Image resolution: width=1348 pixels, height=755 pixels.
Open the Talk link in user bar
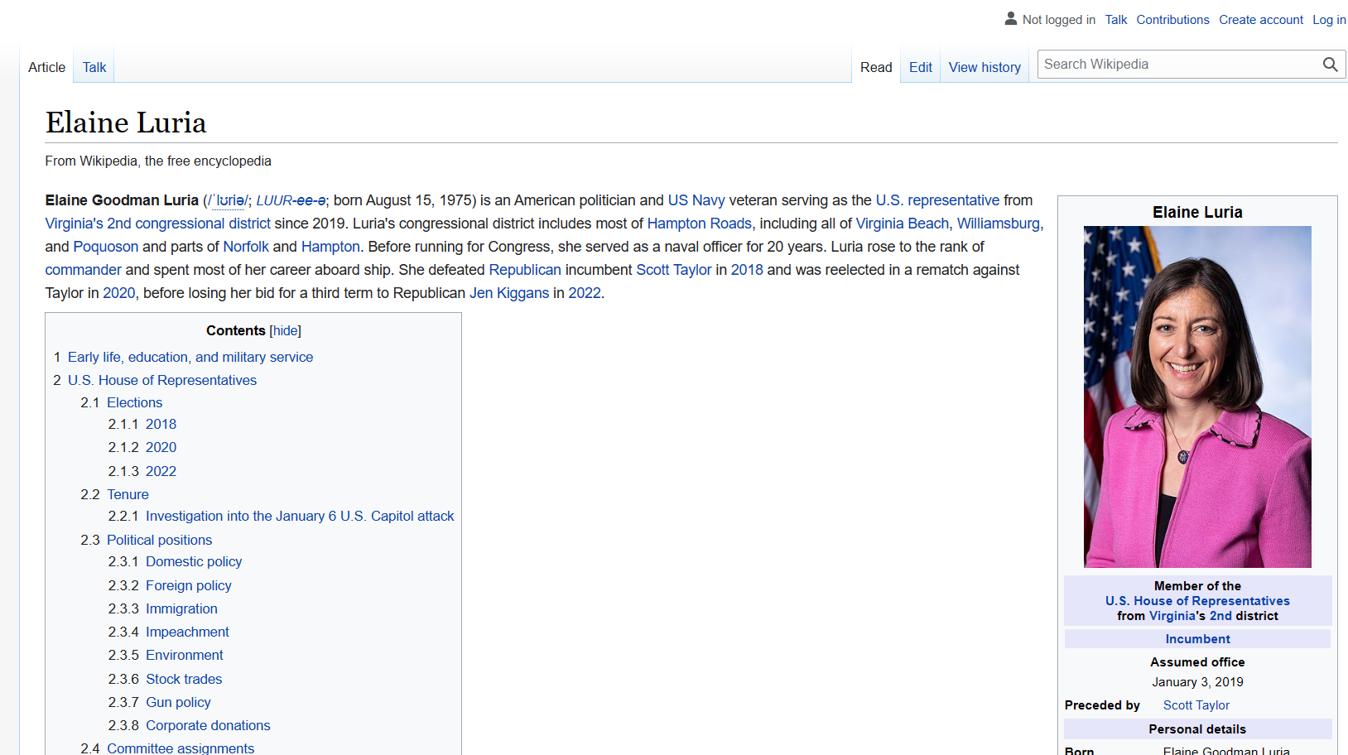[1115, 20]
